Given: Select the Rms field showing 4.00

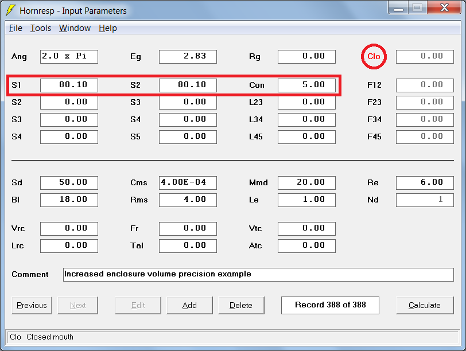Looking at the screenshot, I should coord(188,200).
